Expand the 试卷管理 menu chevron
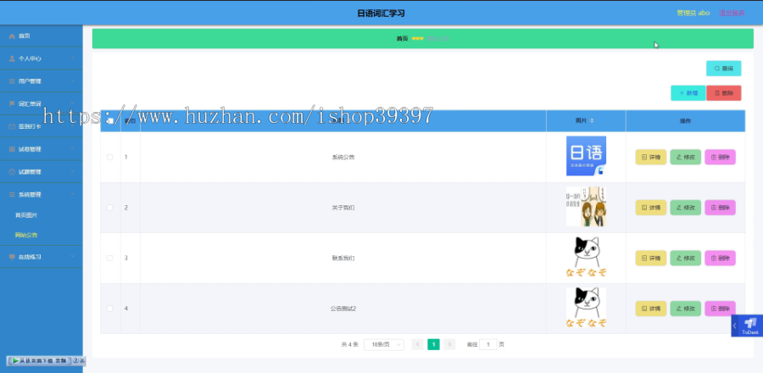The image size is (763, 373). pos(72,149)
